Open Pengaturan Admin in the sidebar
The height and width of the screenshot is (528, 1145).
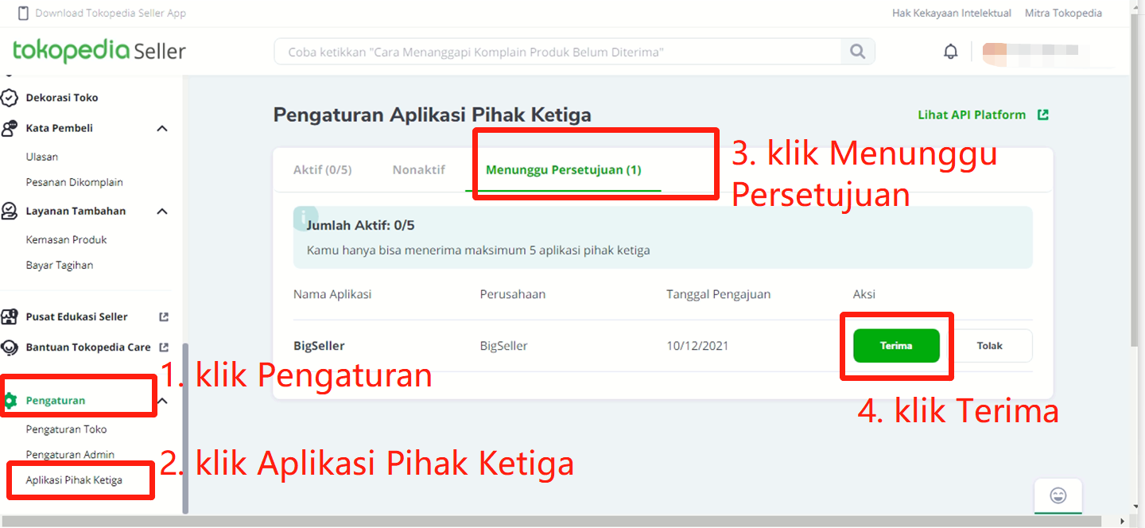tap(70, 455)
